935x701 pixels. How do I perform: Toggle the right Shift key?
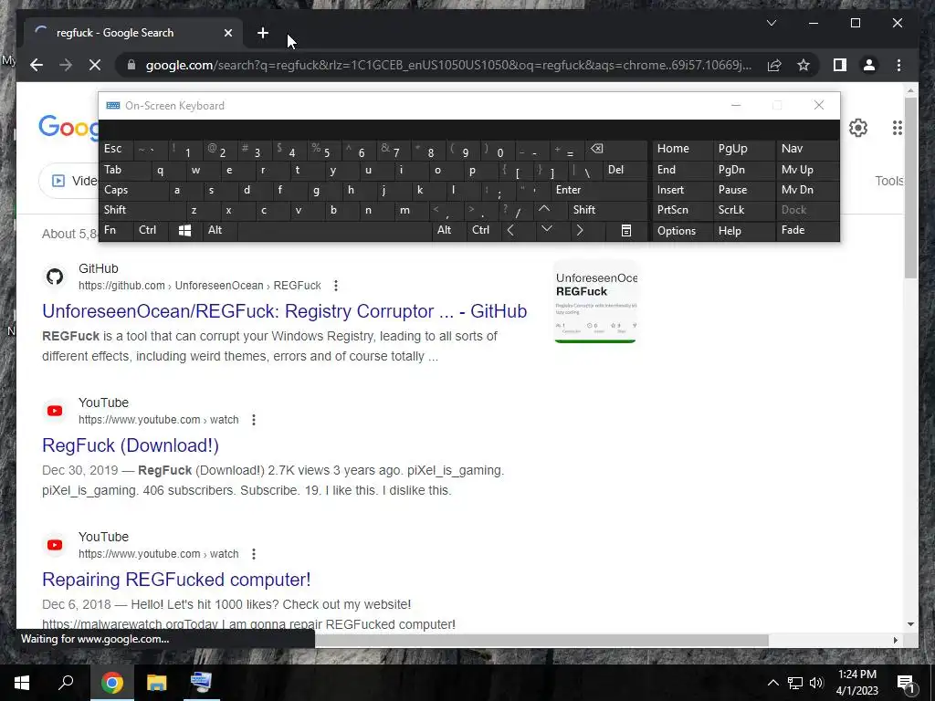point(607,210)
